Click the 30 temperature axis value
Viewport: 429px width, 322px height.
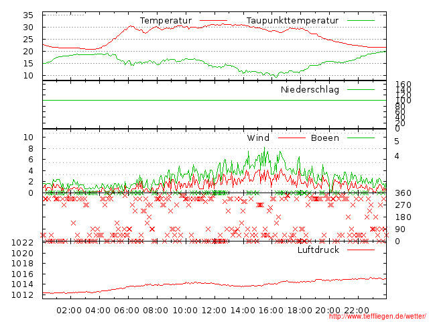pyautogui.click(x=28, y=27)
